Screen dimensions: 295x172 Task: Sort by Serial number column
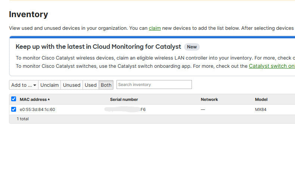tap(124, 99)
